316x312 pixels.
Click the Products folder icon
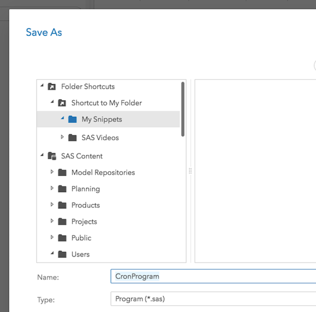point(62,205)
